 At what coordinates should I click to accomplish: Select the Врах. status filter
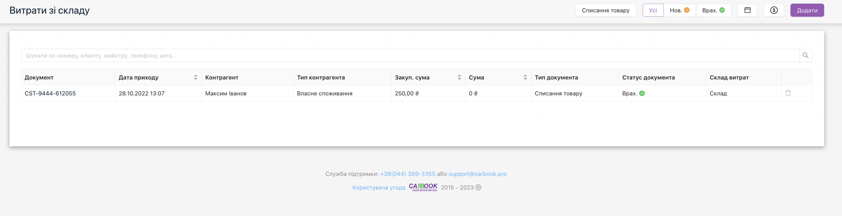[x=713, y=10]
